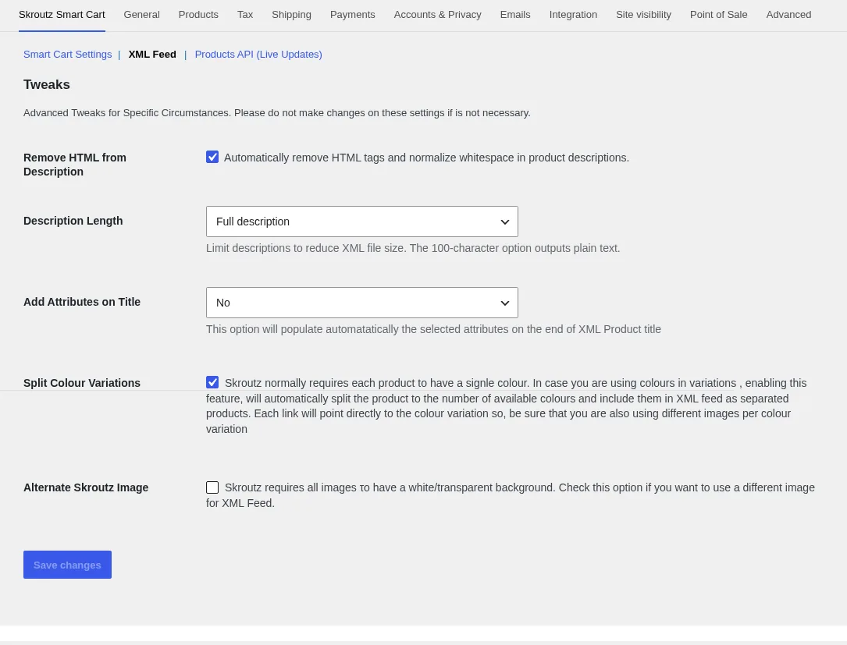Click the Tweaks section heading

pos(47,85)
